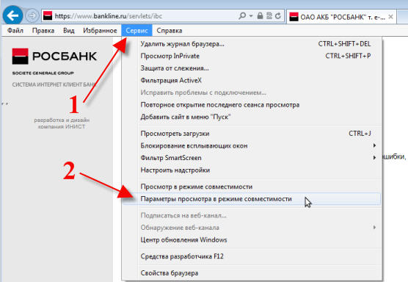Viewport: 408px width, 282px height.
Task: Open the Избранное menu
Action: pos(100,31)
